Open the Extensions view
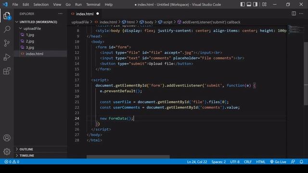308x173 pixels. (7, 71)
